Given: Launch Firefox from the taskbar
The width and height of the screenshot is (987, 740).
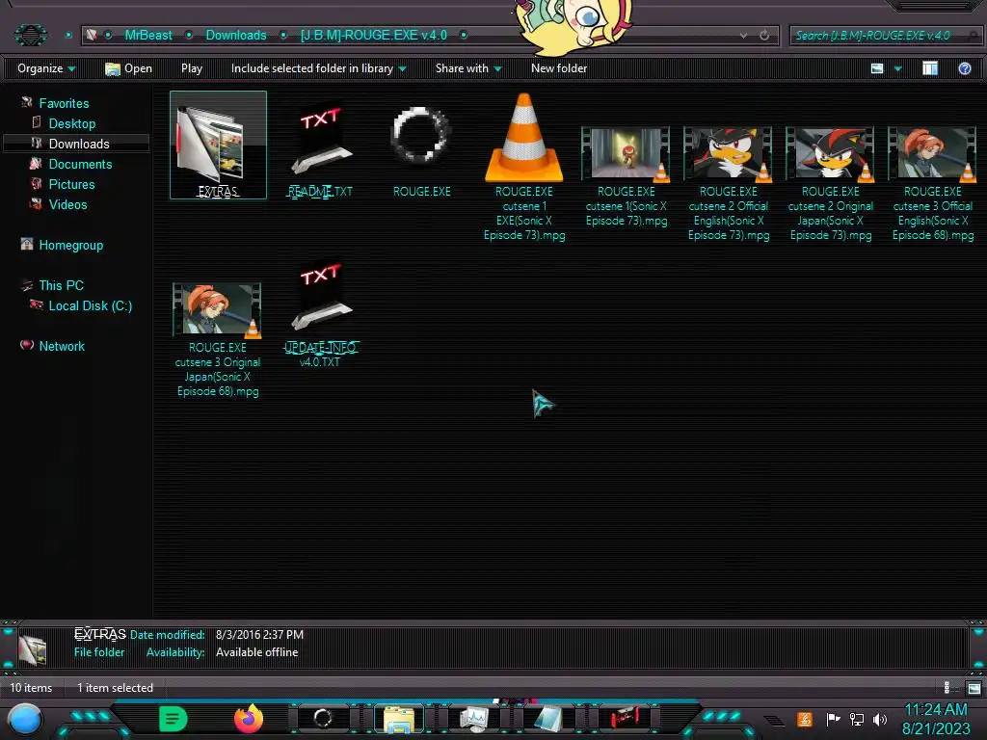Looking at the screenshot, I should (249, 719).
